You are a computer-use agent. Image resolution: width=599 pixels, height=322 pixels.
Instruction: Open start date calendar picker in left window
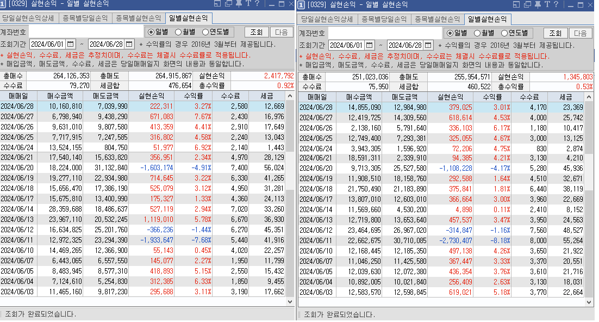(x=71, y=45)
